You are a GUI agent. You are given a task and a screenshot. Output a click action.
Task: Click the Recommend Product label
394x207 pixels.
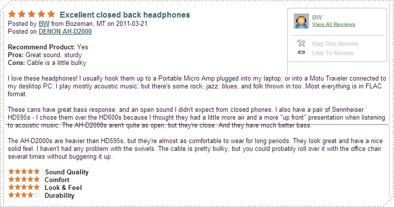click(42, 47)
